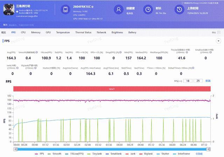
Task: Click the FPS threshold field showing 25
Action: click(x=198, y=81)
